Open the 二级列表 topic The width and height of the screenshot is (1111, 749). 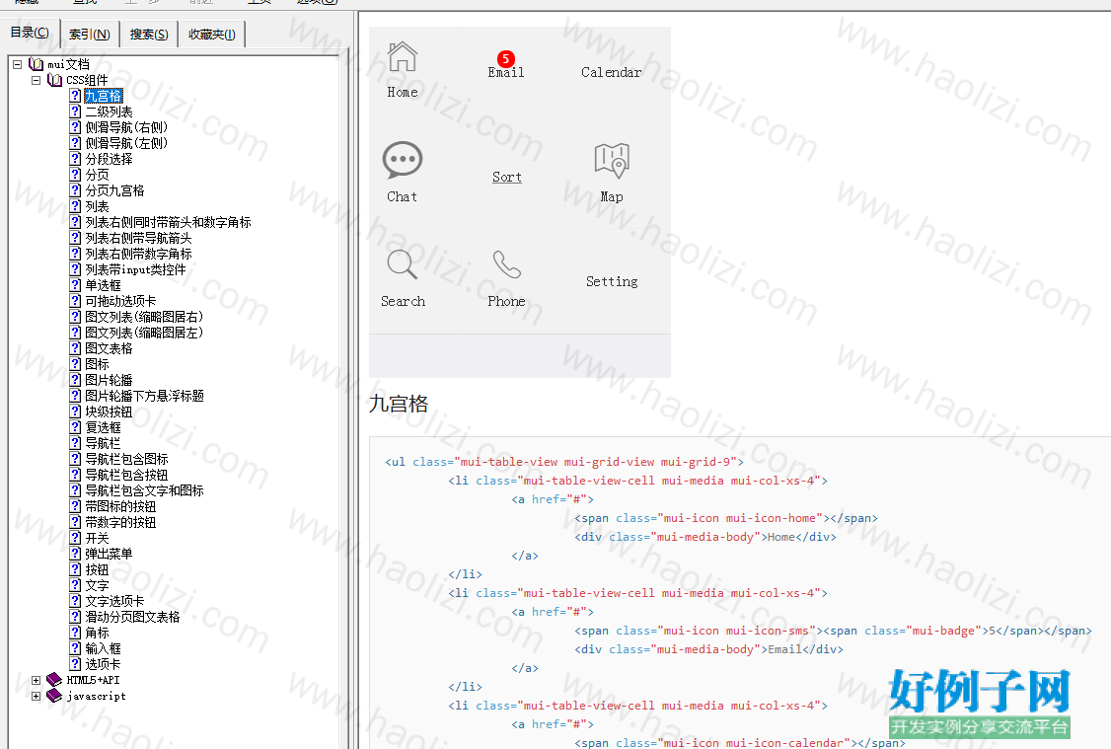click(109, 112)
